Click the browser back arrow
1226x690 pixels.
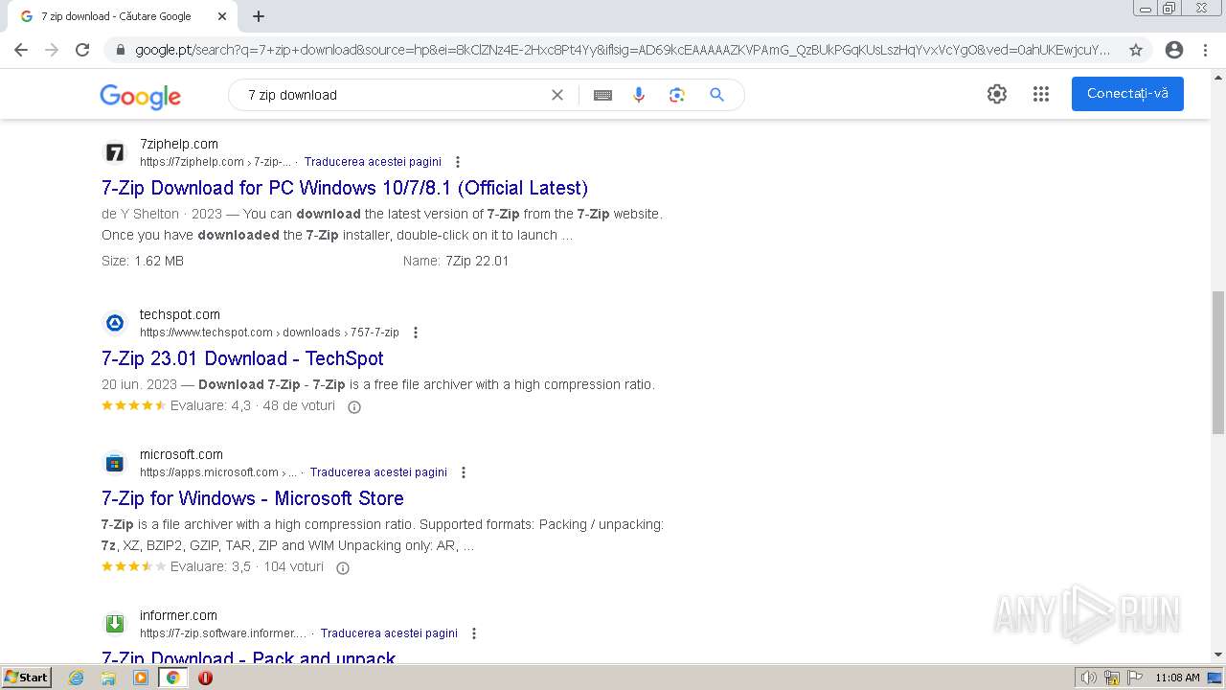[21, 50]
